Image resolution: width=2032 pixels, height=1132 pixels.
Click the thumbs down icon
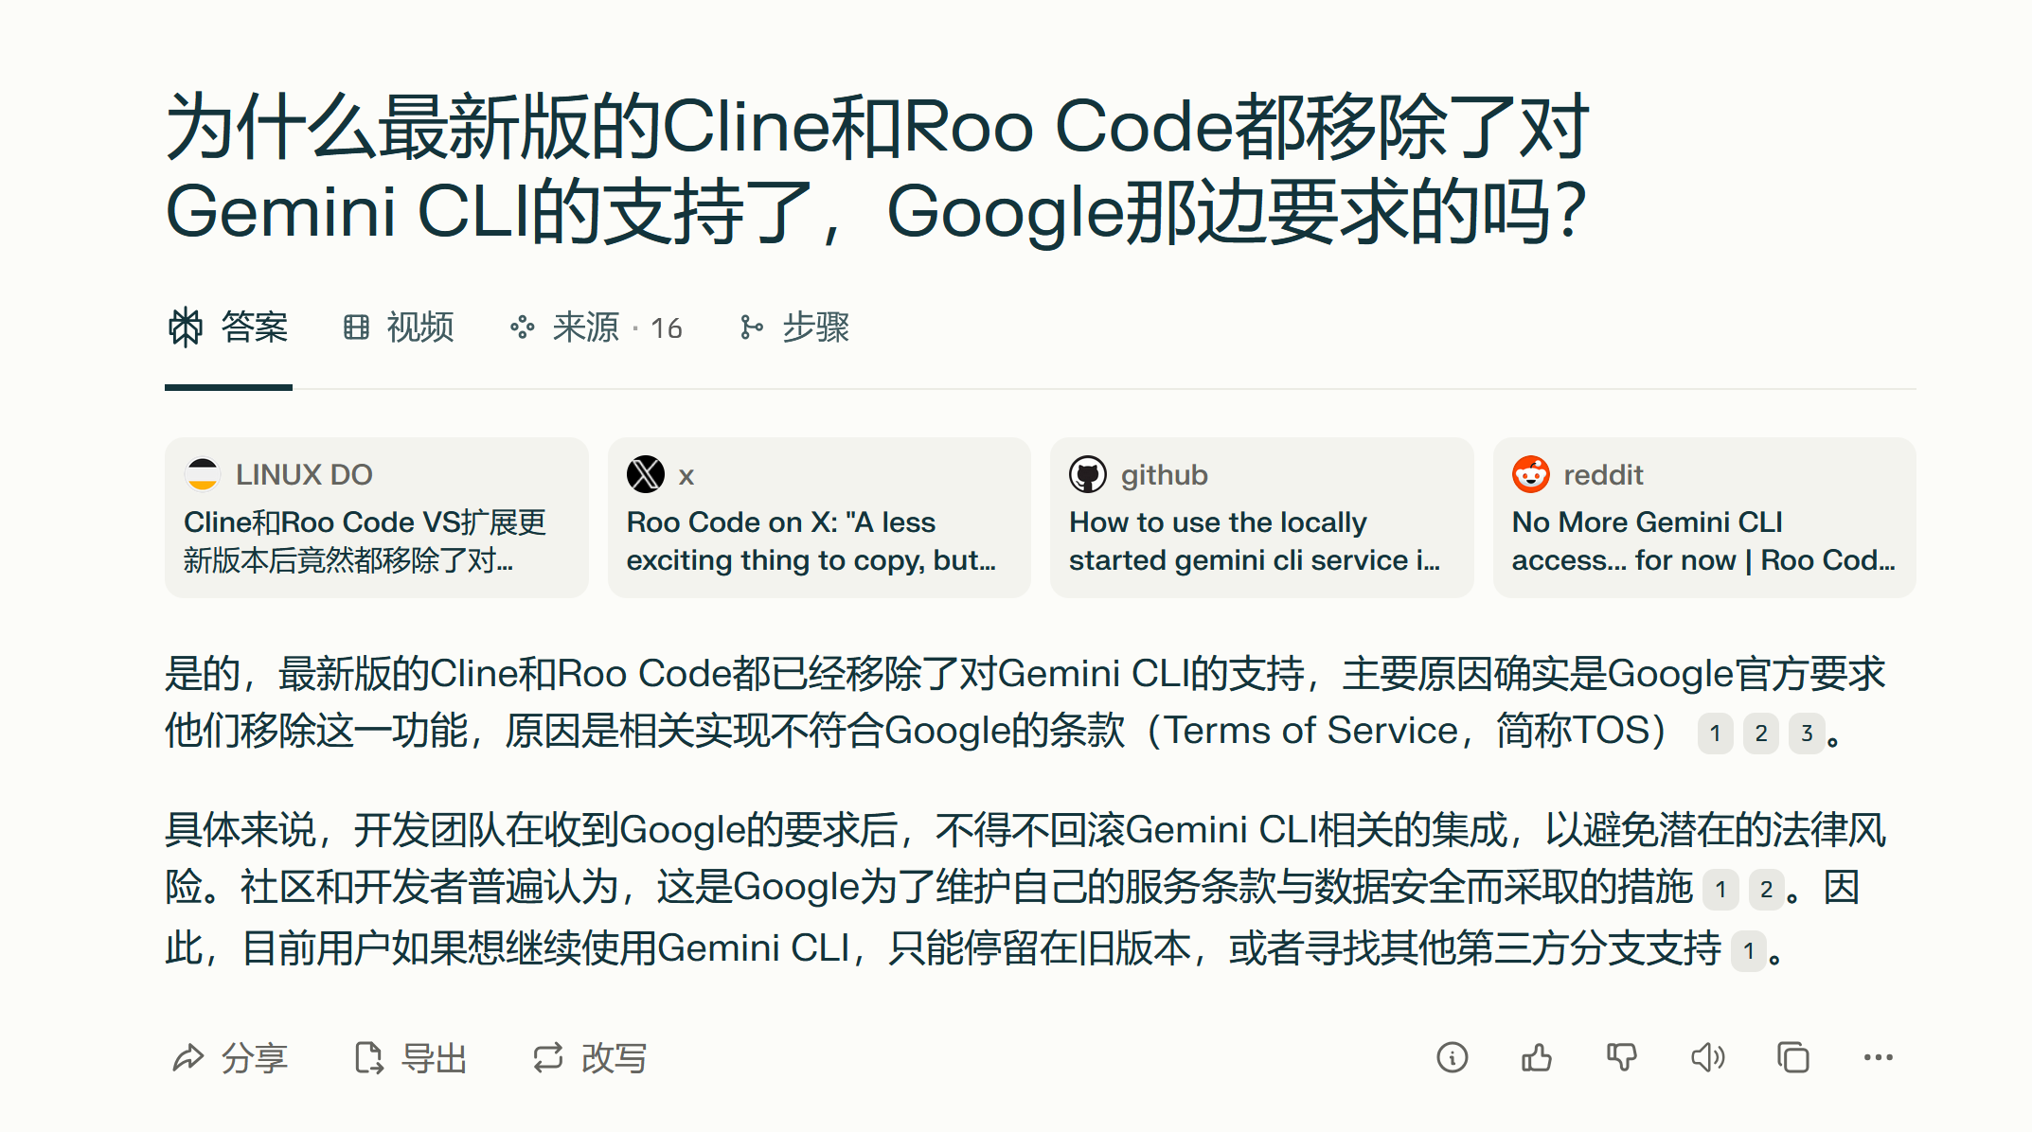tap(1622, 1057)
